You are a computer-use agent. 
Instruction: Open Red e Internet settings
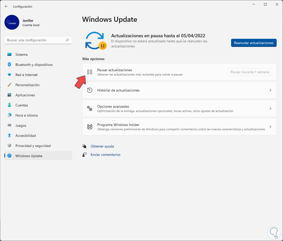tap(26, 75)
